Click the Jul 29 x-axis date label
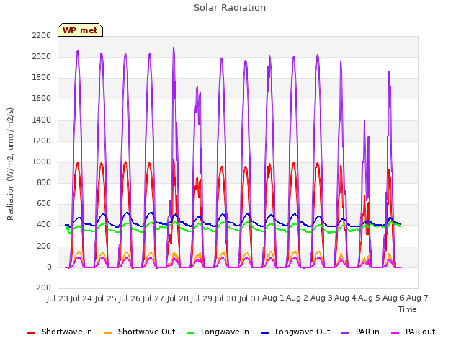The width and height of the screenshot is (461, 346). point(202,298)
